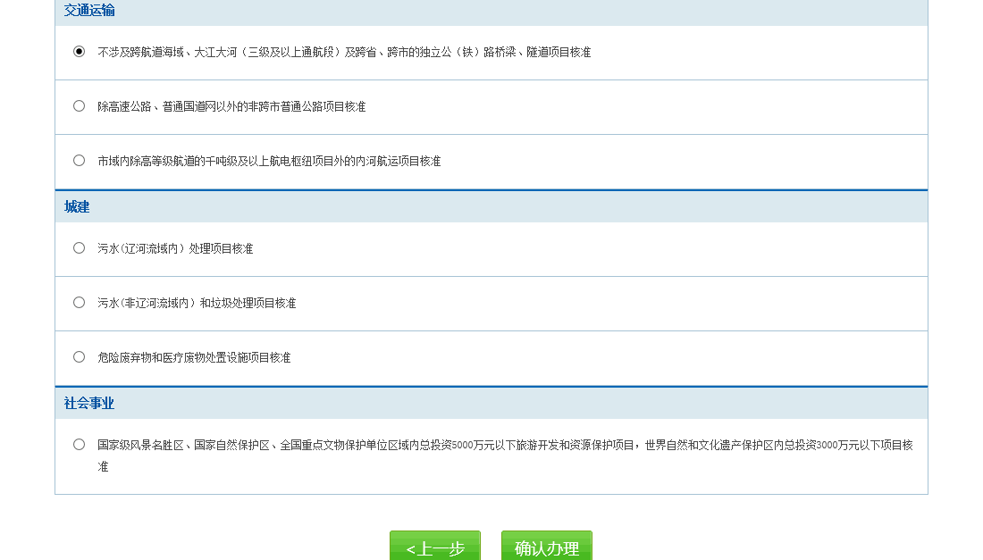Image resolution: width=983 pixels, height=560 pixels.
Task: Select the 污水(非辽河流域内)和垃圾处理 radio button
Action: click(x=79, y=303)
